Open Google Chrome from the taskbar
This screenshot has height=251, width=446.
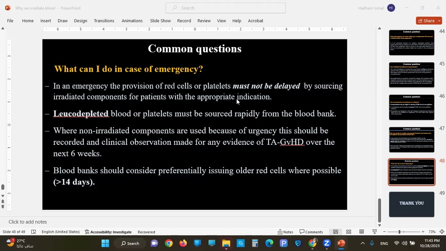(x=169, y=243)
